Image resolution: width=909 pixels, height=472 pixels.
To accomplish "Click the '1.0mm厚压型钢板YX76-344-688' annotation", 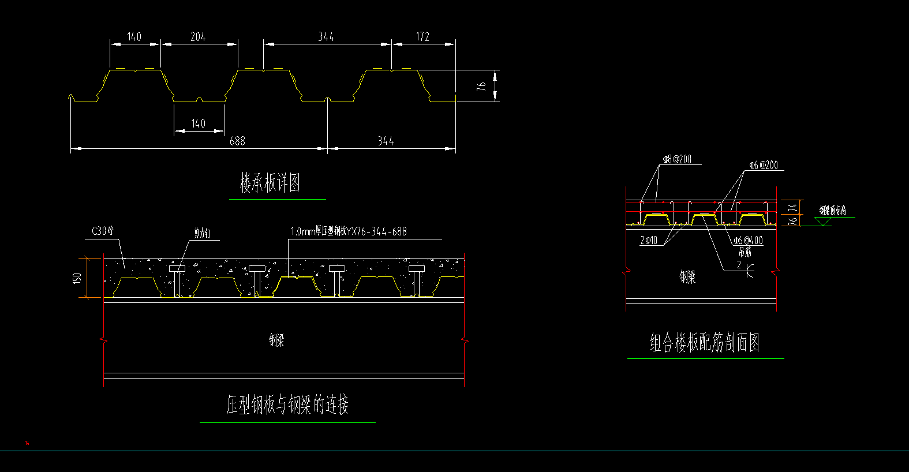I will click(x=349, y=231).
